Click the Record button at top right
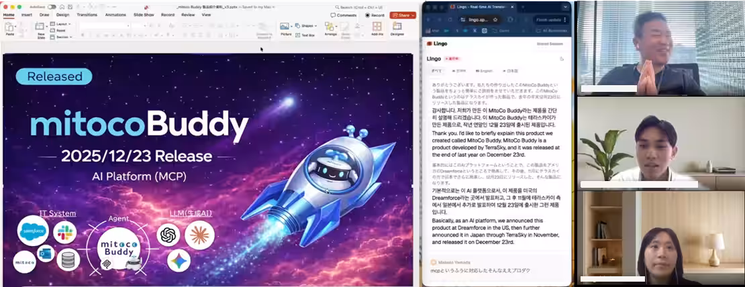Viewport: 745px width, 287px height. (x=375, y=15)
